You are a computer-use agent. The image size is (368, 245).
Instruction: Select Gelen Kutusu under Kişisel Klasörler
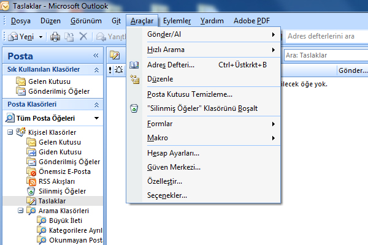59,142
